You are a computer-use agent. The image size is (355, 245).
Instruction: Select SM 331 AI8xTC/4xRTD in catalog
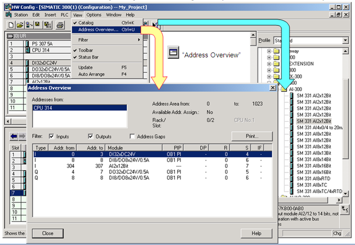tap(319, 191)
